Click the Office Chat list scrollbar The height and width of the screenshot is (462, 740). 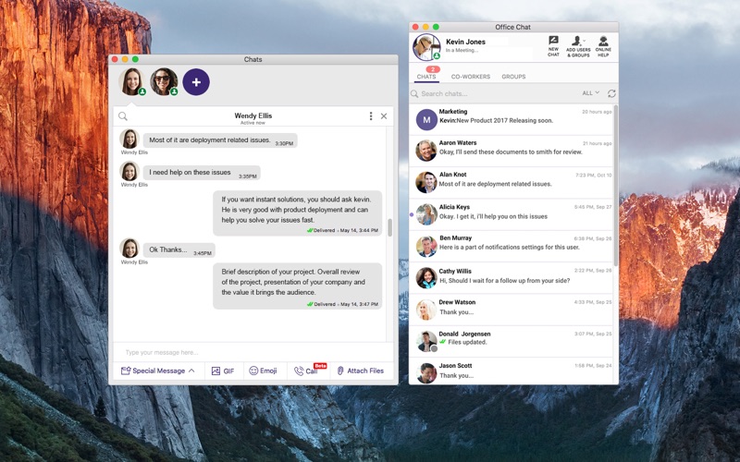[x=616, y=187]
